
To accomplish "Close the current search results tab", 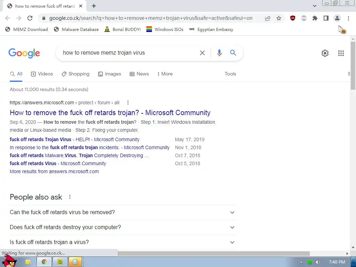I will [x=81, y=6].
